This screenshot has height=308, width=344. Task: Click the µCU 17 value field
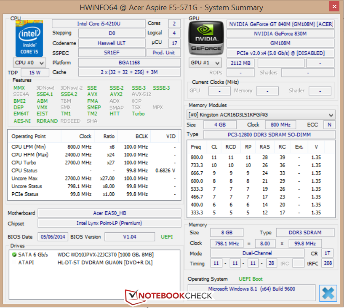point(174,43)
